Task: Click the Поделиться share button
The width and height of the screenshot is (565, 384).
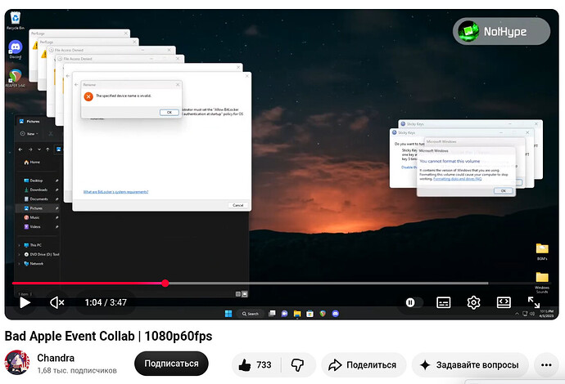Action: point(363,365)
